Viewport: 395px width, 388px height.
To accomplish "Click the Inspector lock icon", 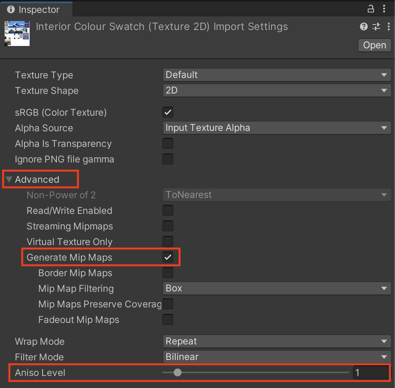I will pos(371,9).
